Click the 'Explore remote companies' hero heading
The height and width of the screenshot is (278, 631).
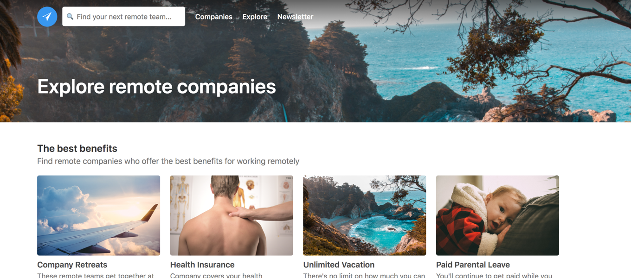click(156, 87)
